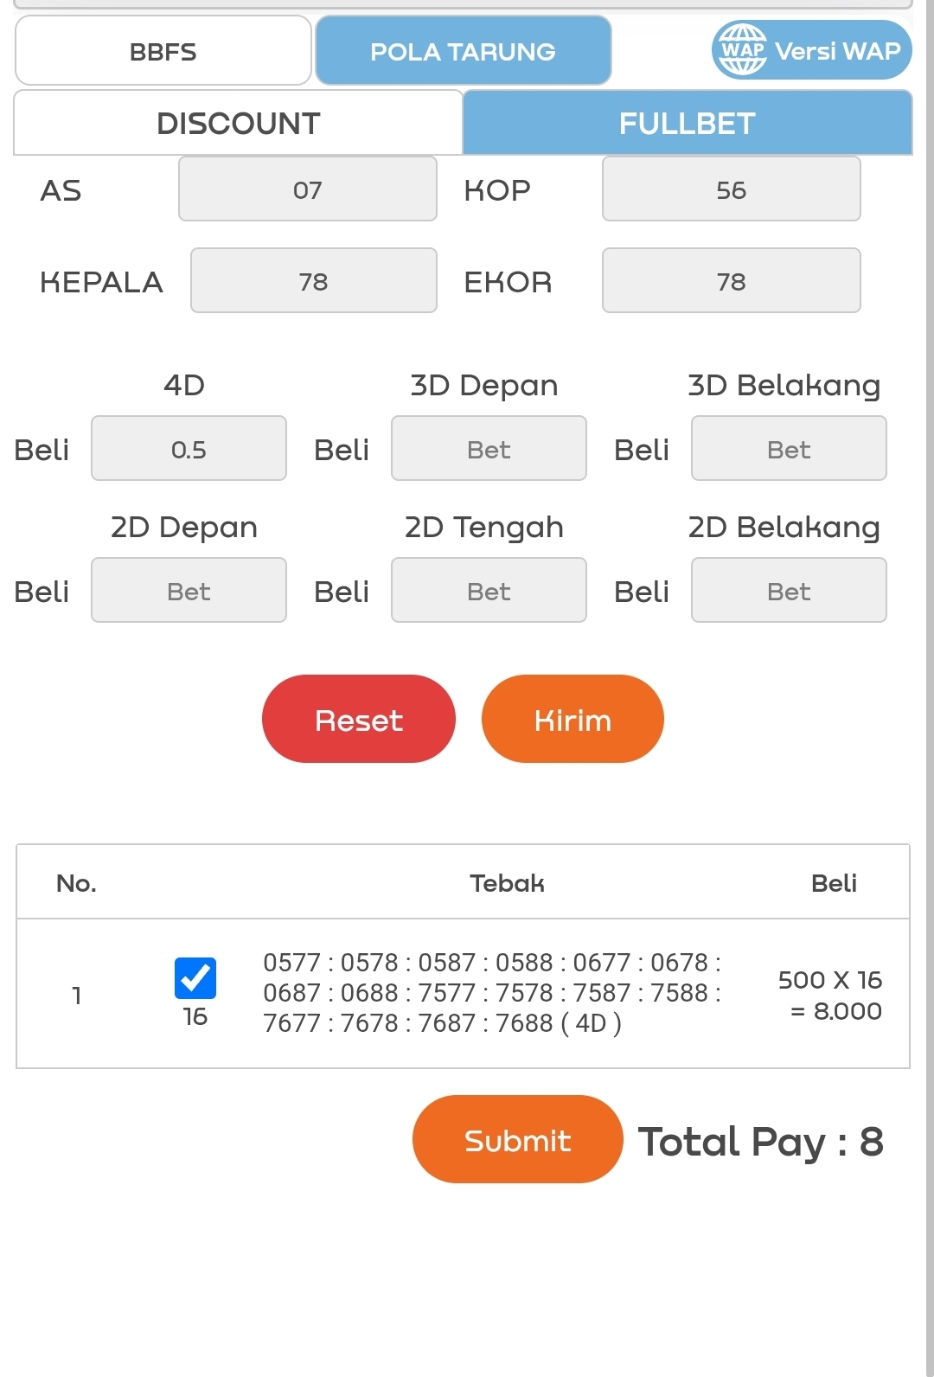Uncheck the row 1 bet checkbox
Viewport: 934px width, 1377px height.
point(195,978)
